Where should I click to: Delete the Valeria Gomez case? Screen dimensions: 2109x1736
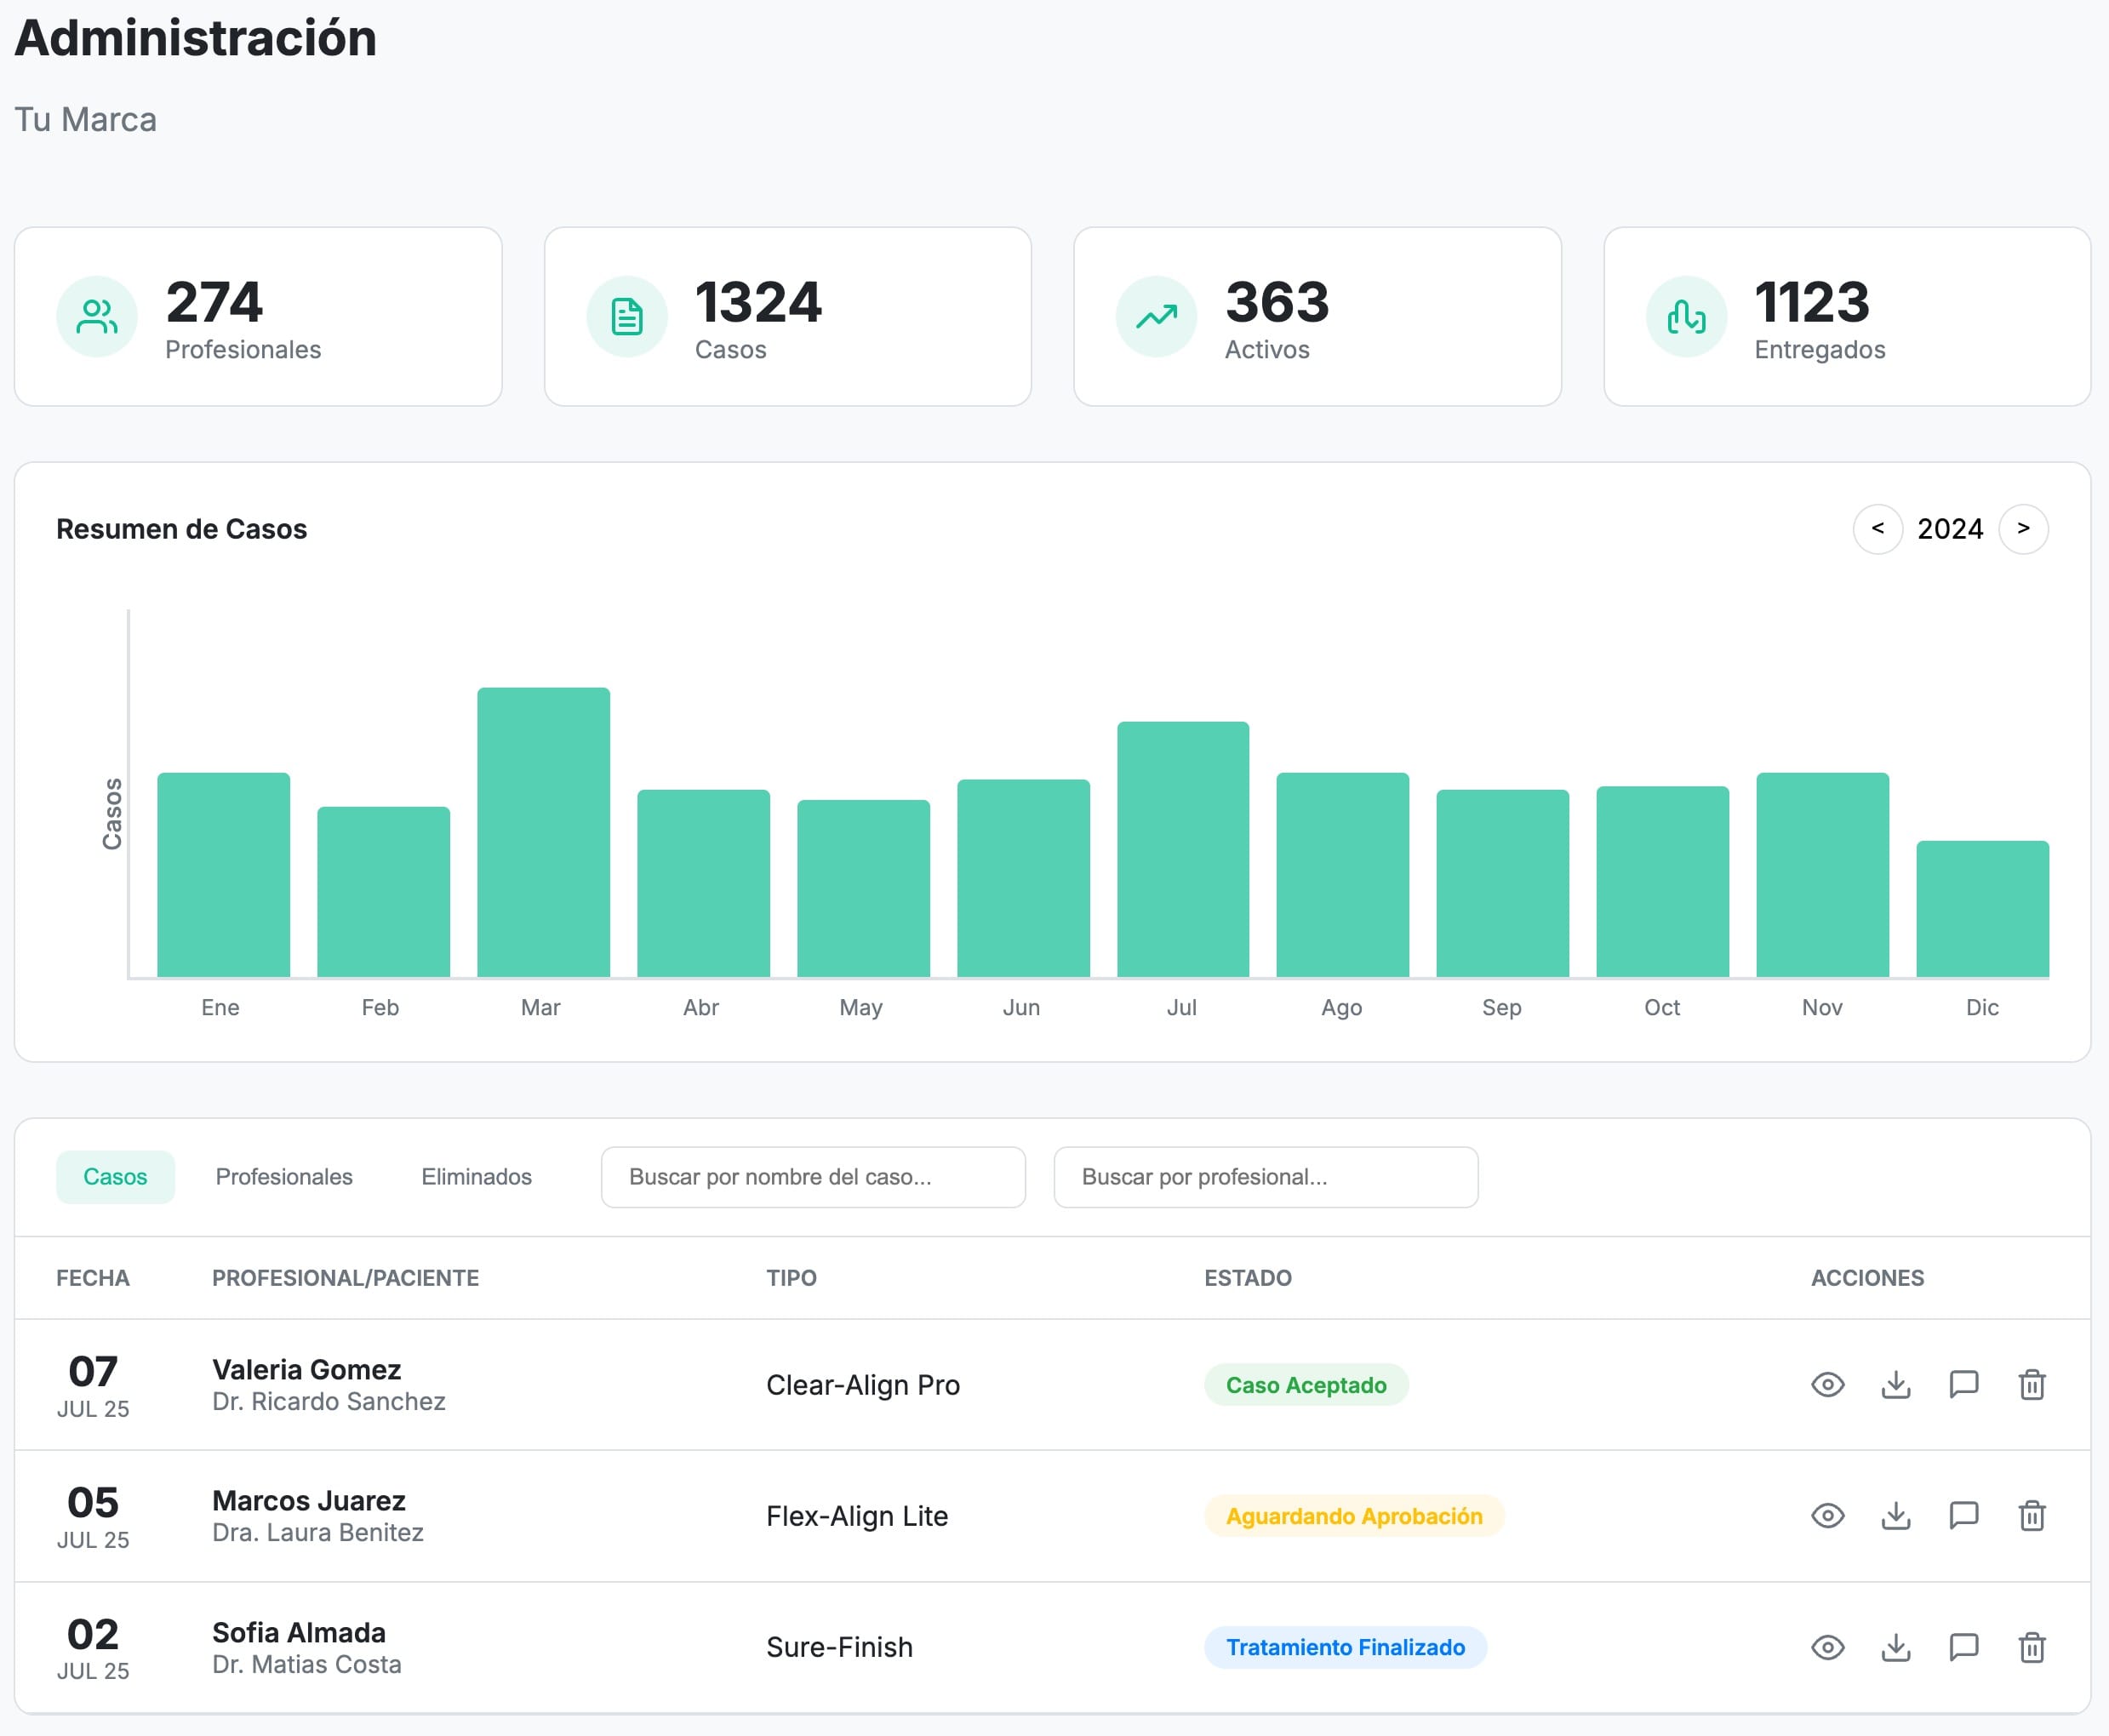pyautogui.click(x=2031, y=1384)
